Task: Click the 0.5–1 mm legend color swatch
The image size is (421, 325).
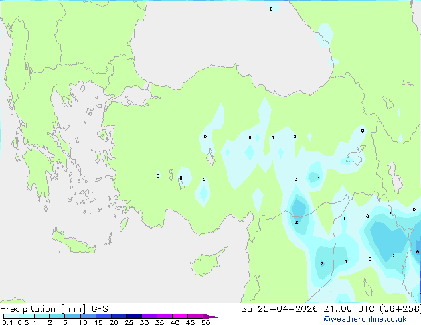Action: click(27, 316)
